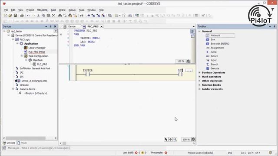Image resolution: width=278 pixels, height=156 pixels.
Task: Open the Devices panel options dropdown
Action: point(46,26)
